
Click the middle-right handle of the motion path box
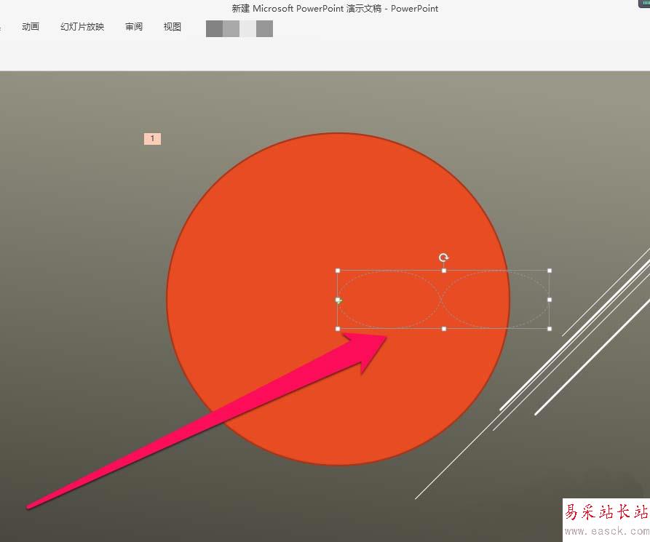pos(550,300)
